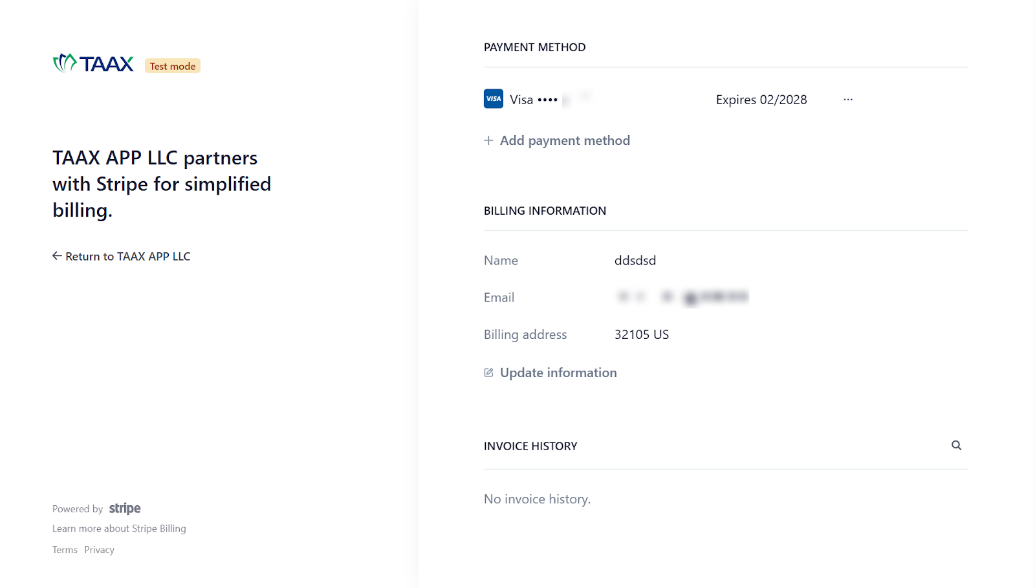
Task: Click the TAAX APP LLC partners headline
Action: pyautogui.click(x=162, y=184)
